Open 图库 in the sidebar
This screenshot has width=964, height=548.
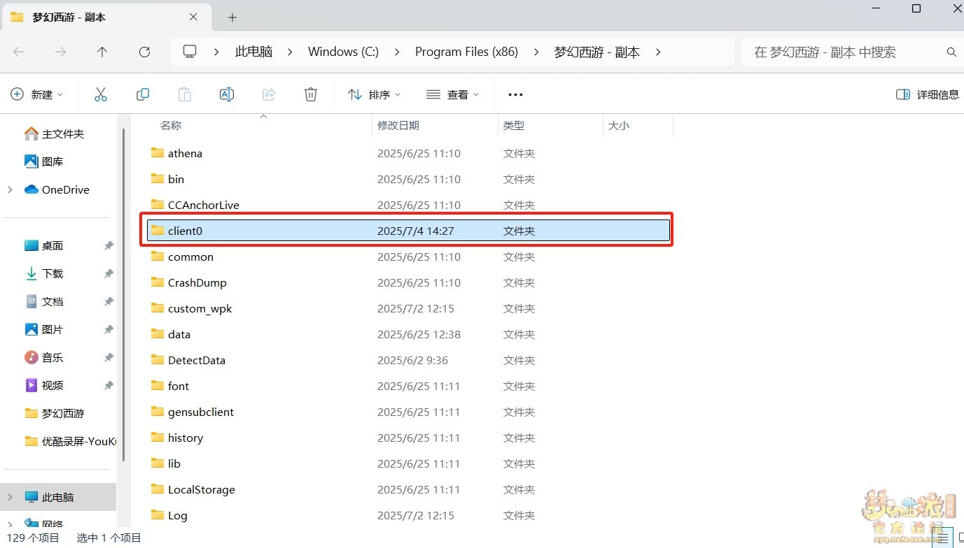(44, 161)
